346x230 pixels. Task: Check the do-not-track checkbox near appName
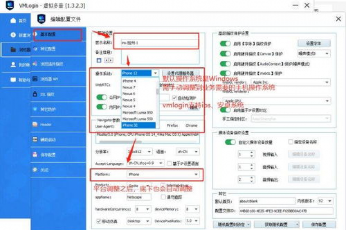tap(163, 197)
